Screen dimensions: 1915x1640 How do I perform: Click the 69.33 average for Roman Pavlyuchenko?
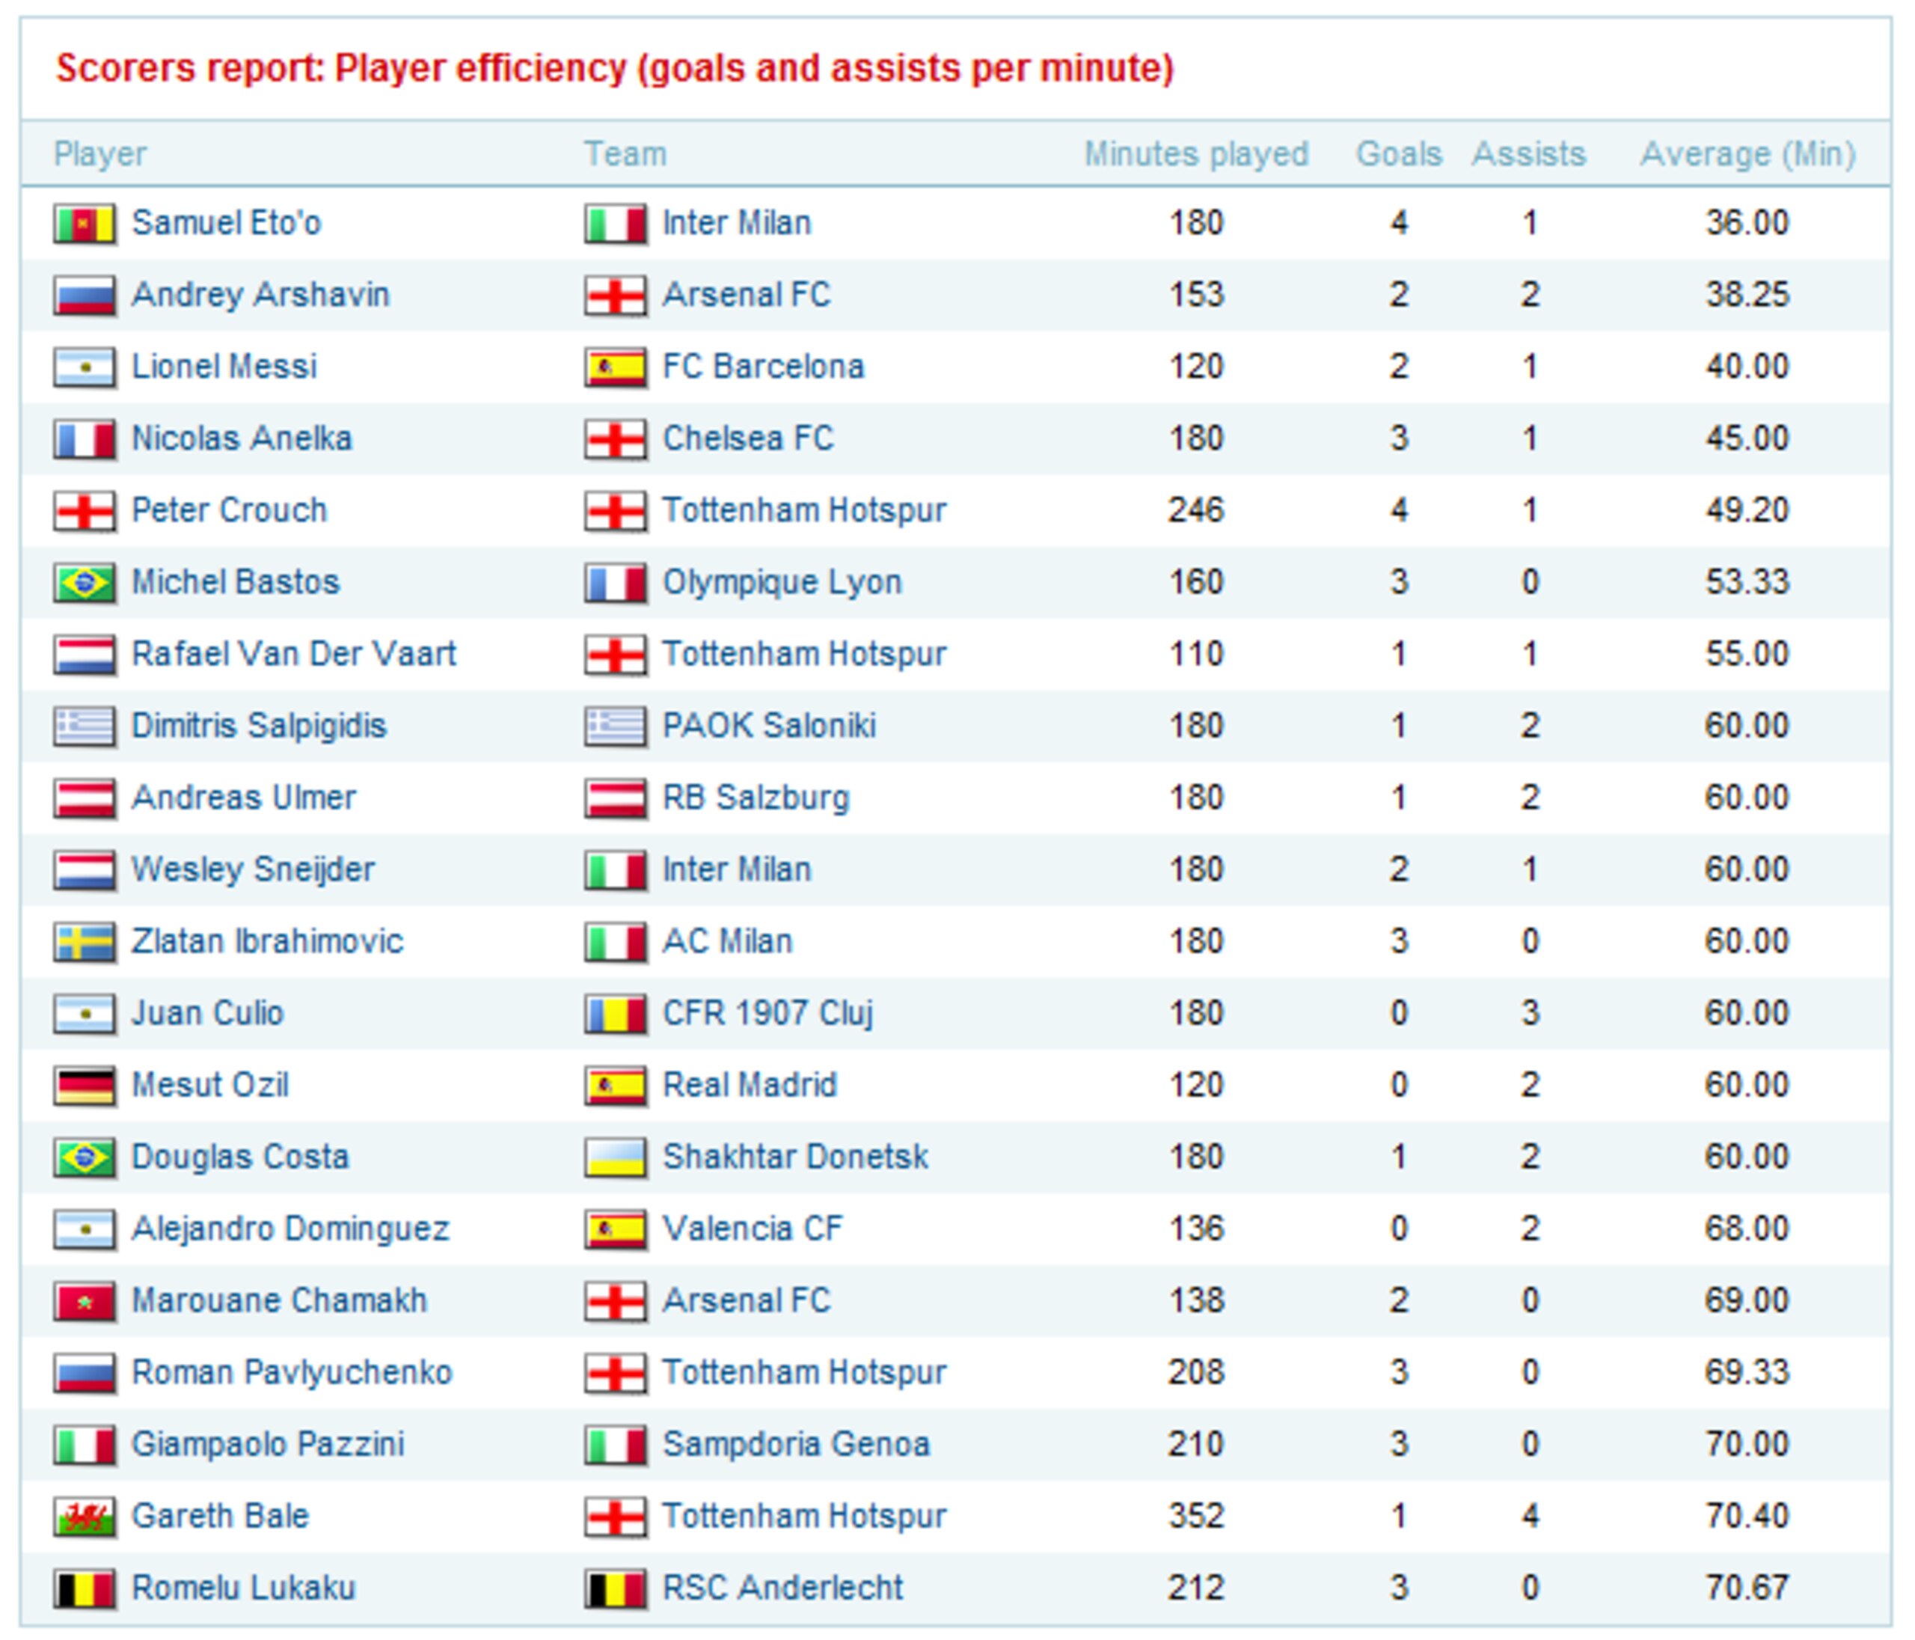(1747, 1373)
